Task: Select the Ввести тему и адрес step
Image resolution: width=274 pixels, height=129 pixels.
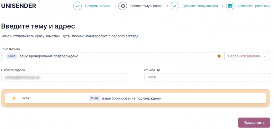Action: pyautogui.click(x=146, y=6)
